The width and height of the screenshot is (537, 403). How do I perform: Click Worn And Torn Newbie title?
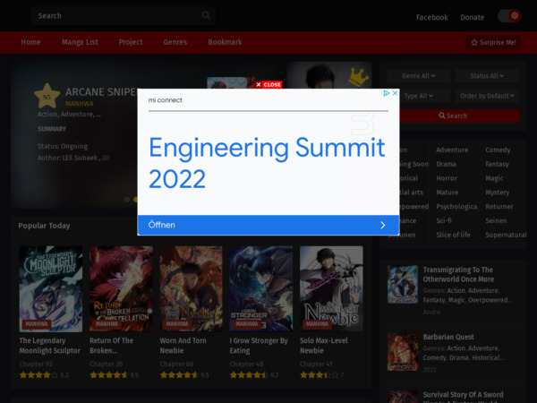[183, 346]
